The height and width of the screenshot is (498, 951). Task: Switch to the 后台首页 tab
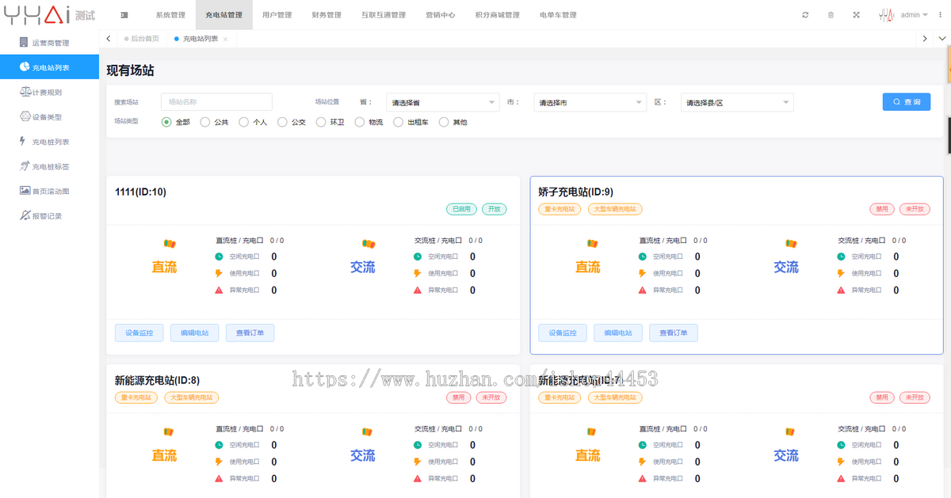click(141, 39)
